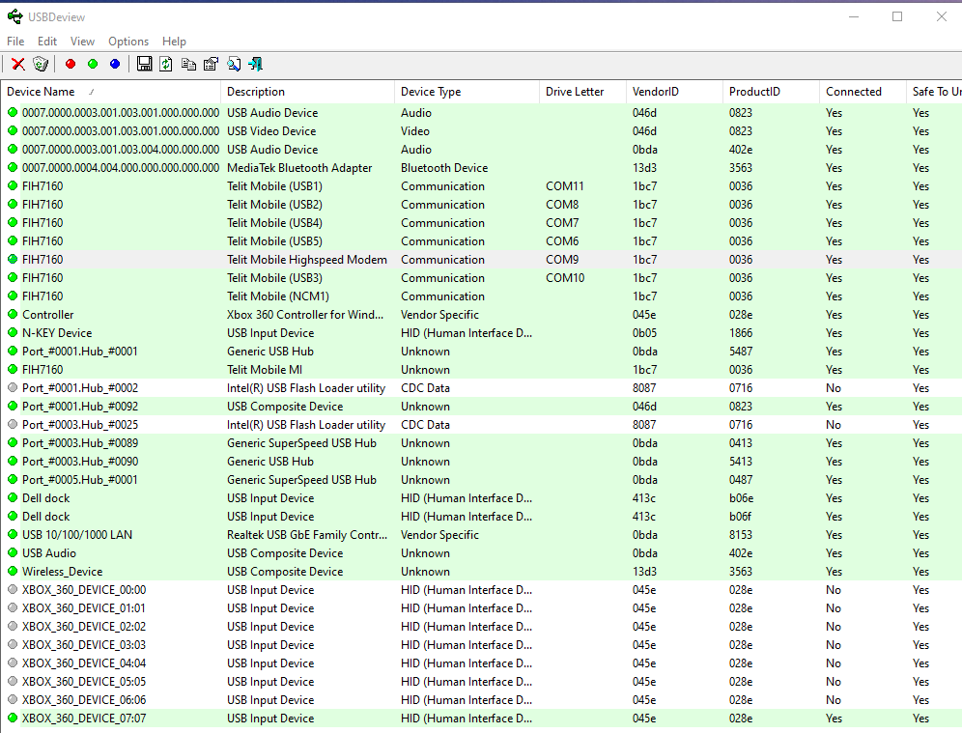The width and height of the screenshot is (962, 733).
Task: Click the b06e ProductID cell
Action: [x=741, y=498]
